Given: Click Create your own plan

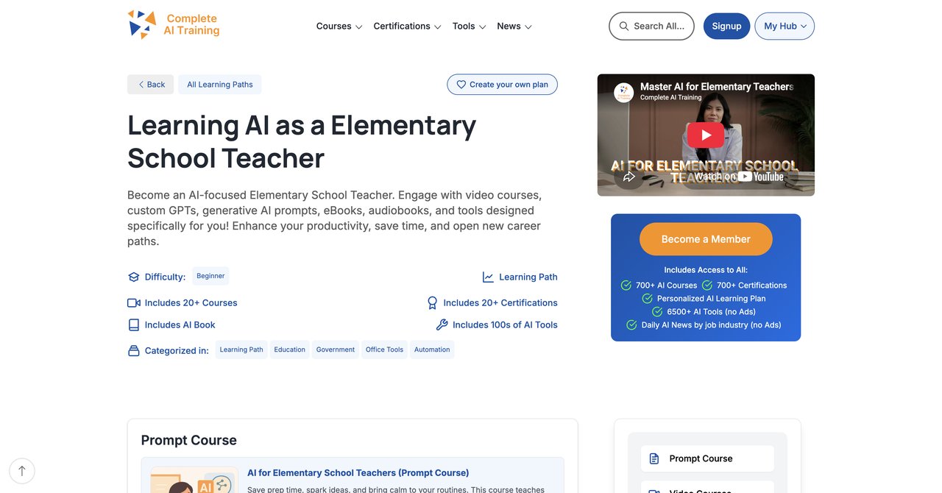Looking at the screenshot, I should pyautogui.click(x=502, y=85).
